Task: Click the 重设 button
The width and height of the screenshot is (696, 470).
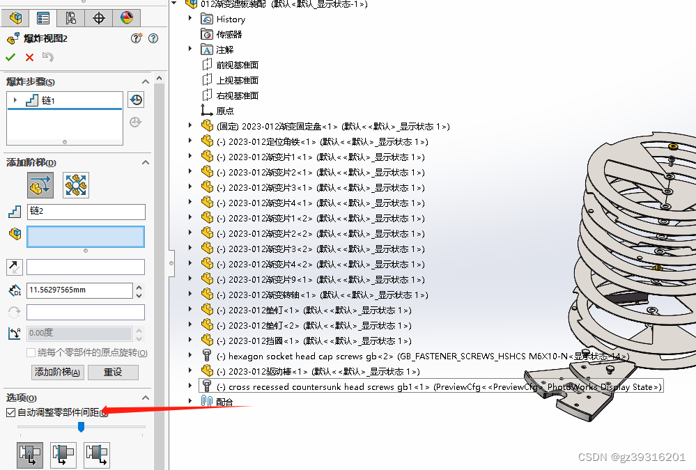Action: tap(113, 372)
